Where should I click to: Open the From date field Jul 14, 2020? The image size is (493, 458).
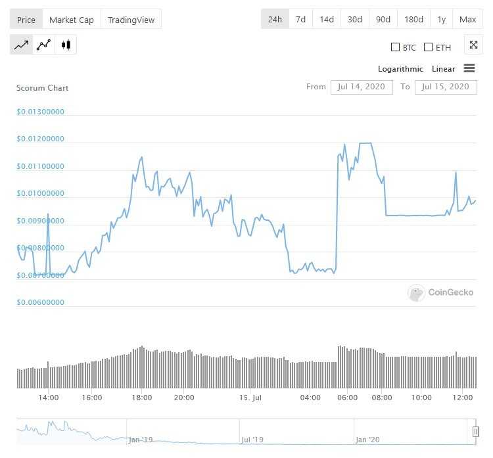pyautogui.click(x=362, y=87)
